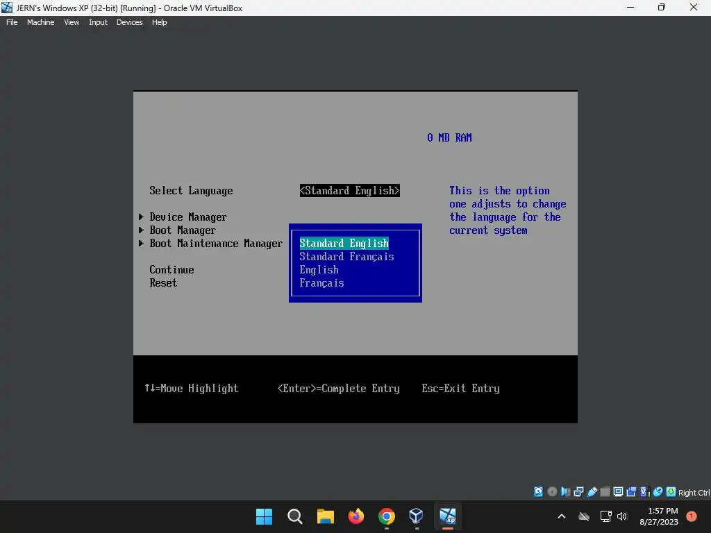Screen dimensions: 711x533
Task: Click the 0 MB RAM text
Action: pyautogui.click(x=449, y=137)
